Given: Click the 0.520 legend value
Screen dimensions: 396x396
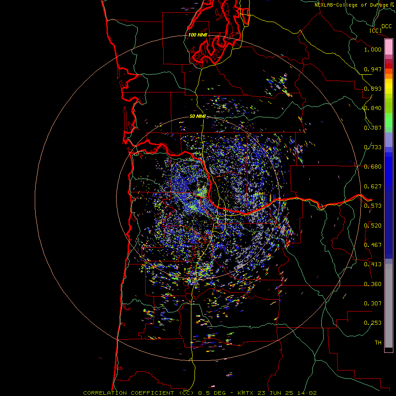Looking at the screenshot, I should point(373,226).
